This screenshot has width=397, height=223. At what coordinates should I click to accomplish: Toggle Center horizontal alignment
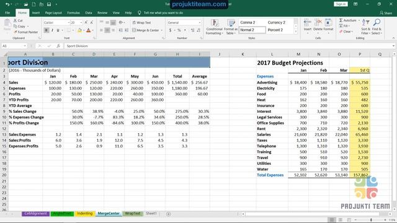pyautogui.click(x=107, y=30)
